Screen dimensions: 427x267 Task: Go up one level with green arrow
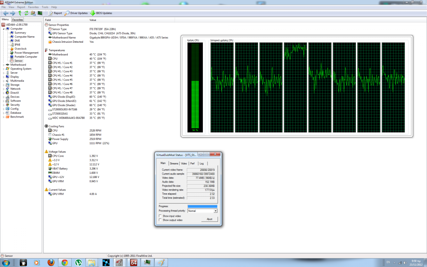(x=20, y=13)
